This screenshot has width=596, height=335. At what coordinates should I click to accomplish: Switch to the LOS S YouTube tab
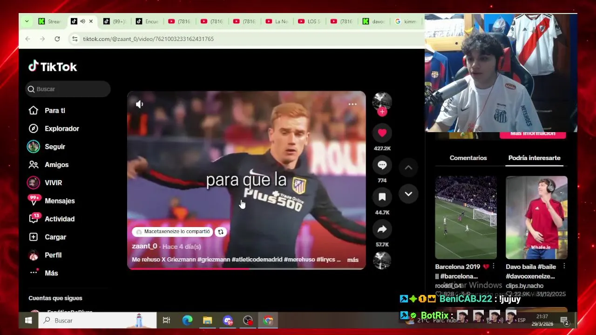310,21
